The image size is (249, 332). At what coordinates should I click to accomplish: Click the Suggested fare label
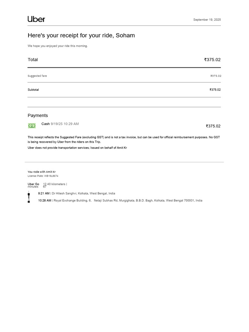click(x=37, y=76)
